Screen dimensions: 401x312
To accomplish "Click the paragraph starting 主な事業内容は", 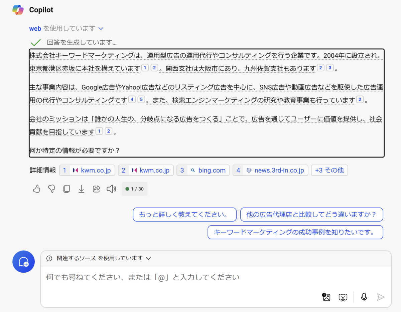I will pos(206,93).
